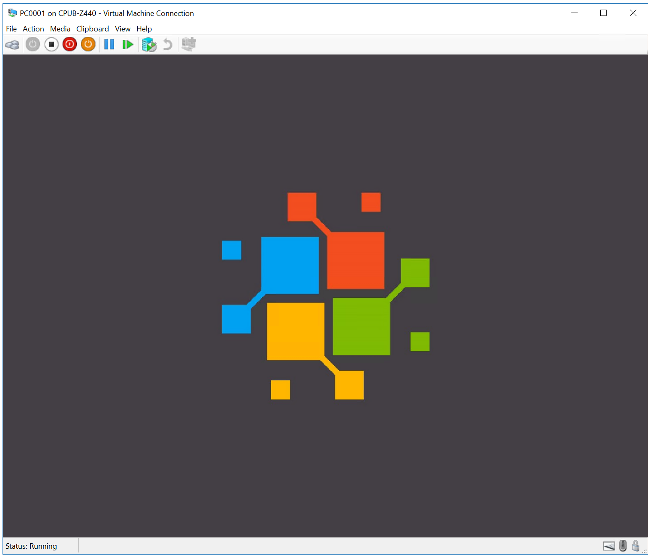Turn off the VM with the black-square button
The width and height of the screenshot is (649, 555).
tap(51, 44)
